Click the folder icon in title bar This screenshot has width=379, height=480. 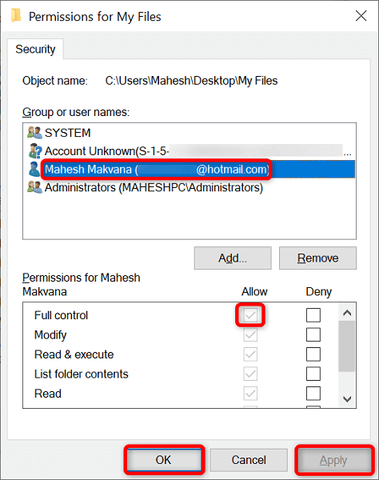16,16
